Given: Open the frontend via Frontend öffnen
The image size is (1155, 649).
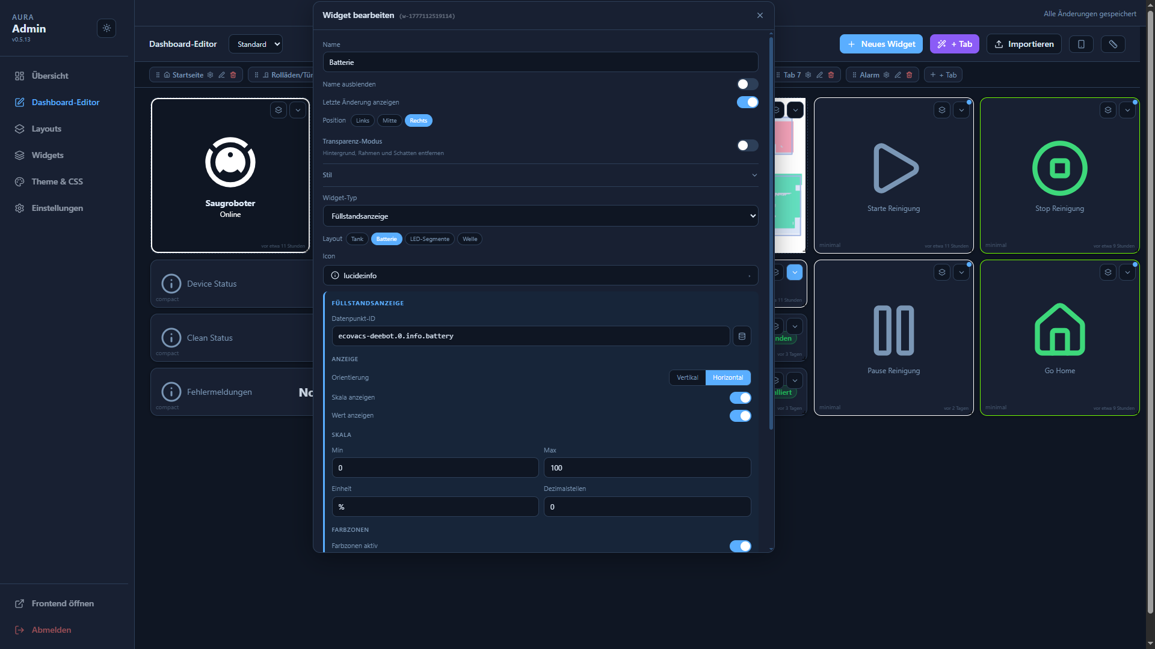Looking at the screenshot, I should [x=62, y=603].
